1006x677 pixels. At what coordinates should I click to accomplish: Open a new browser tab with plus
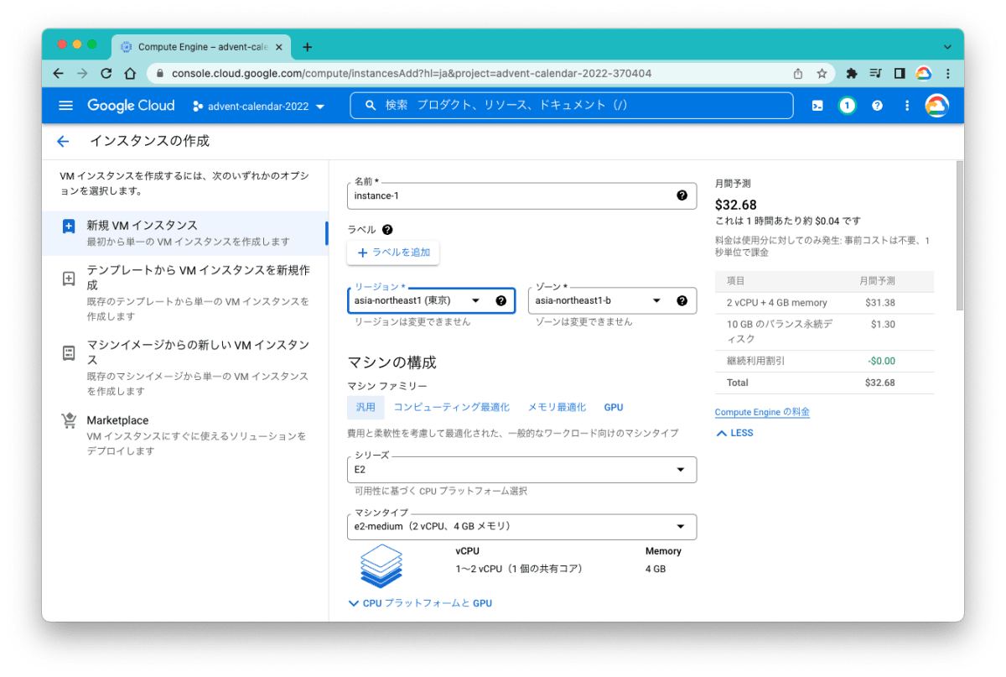pos(307,47)
